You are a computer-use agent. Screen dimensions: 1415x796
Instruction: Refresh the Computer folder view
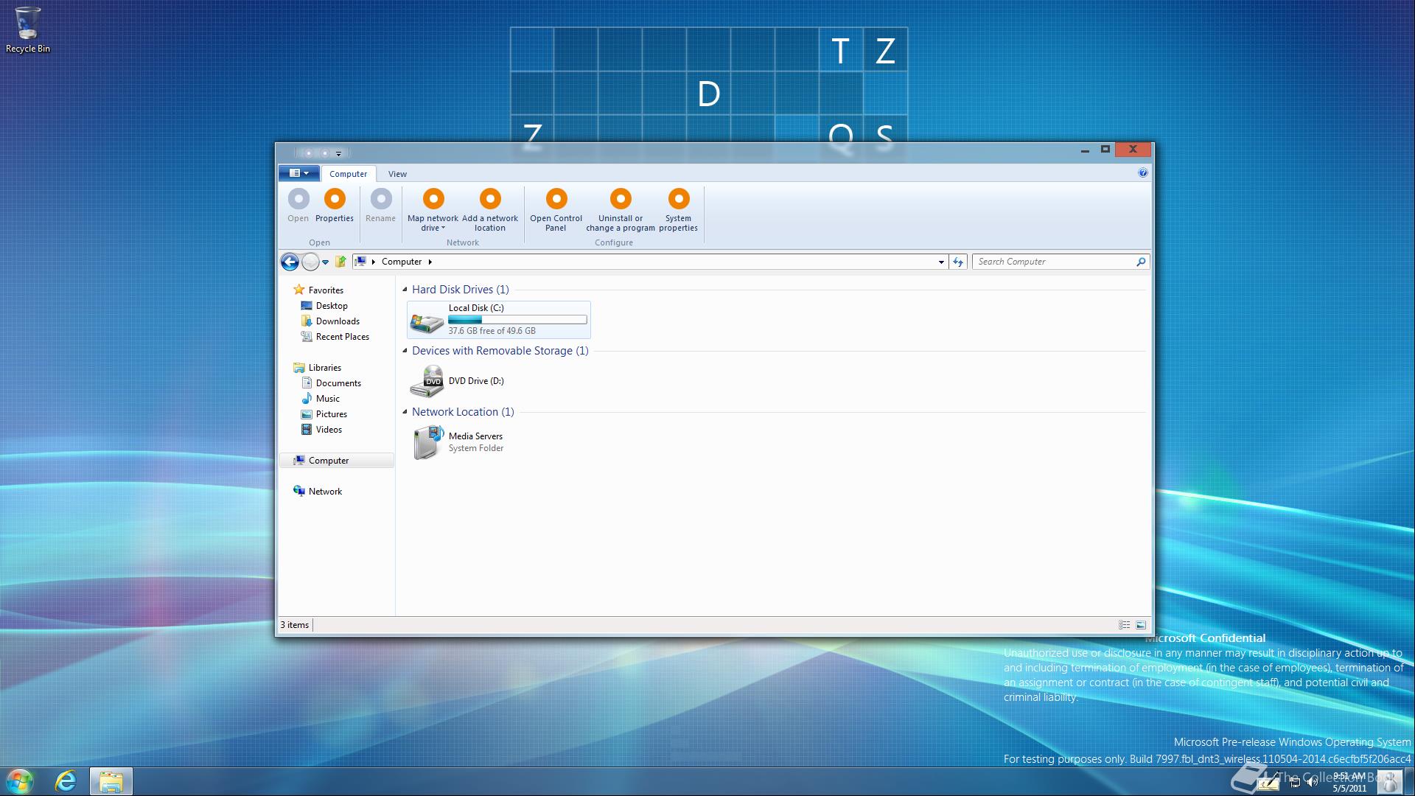coord(958,262)
